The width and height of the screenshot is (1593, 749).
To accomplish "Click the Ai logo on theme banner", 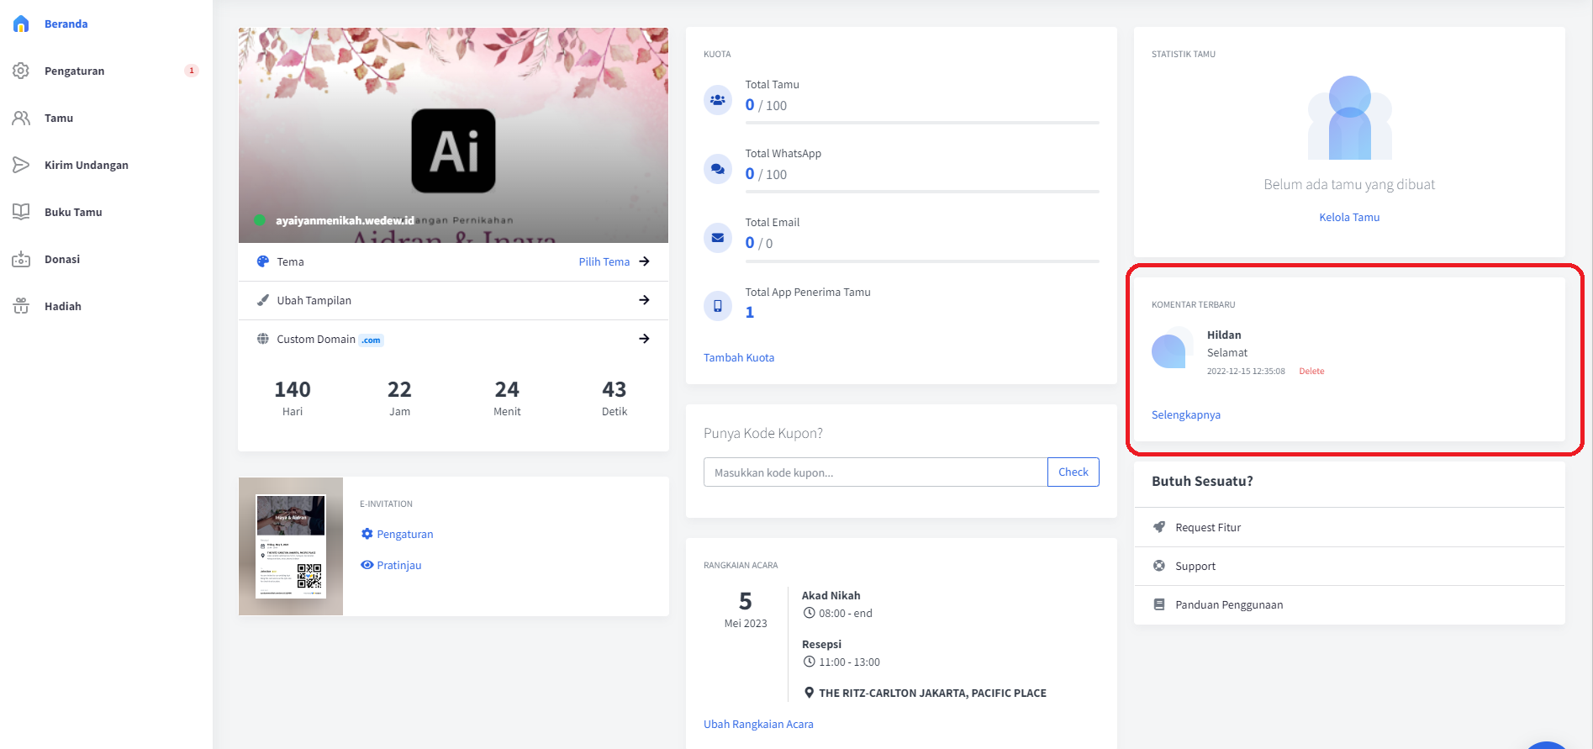I will pyautogui.click(x=453, y=150).
